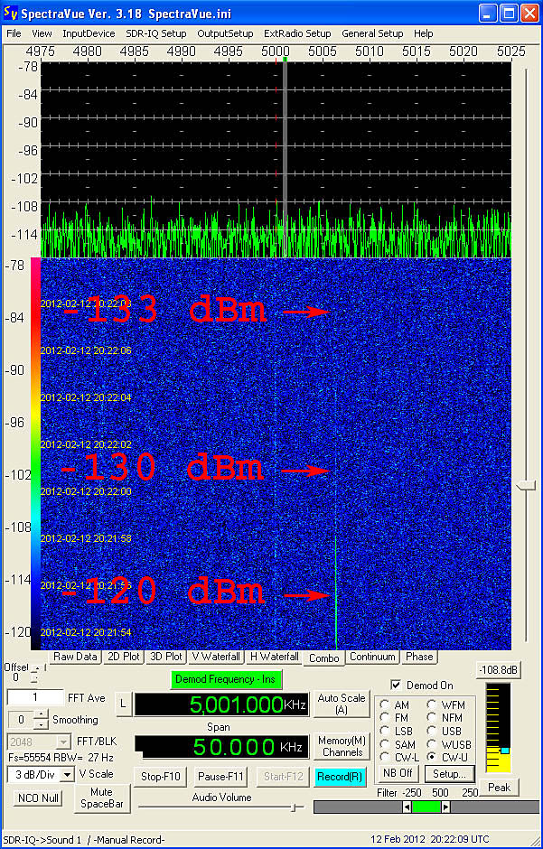Open the OutputSetup menu

(225, 33)
